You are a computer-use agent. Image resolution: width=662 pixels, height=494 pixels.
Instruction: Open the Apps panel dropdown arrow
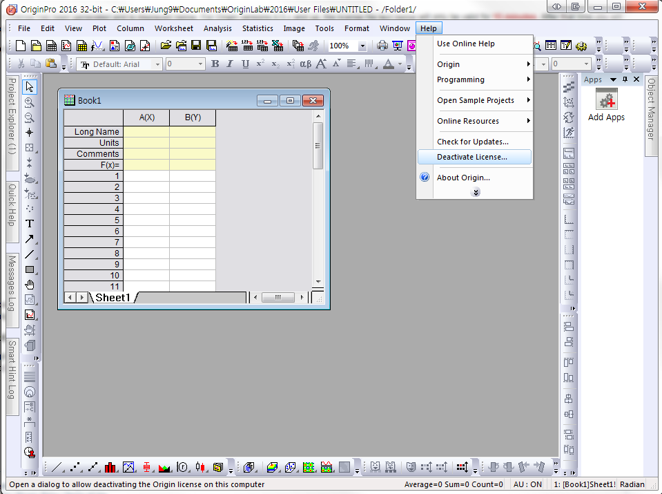point(613,79)
